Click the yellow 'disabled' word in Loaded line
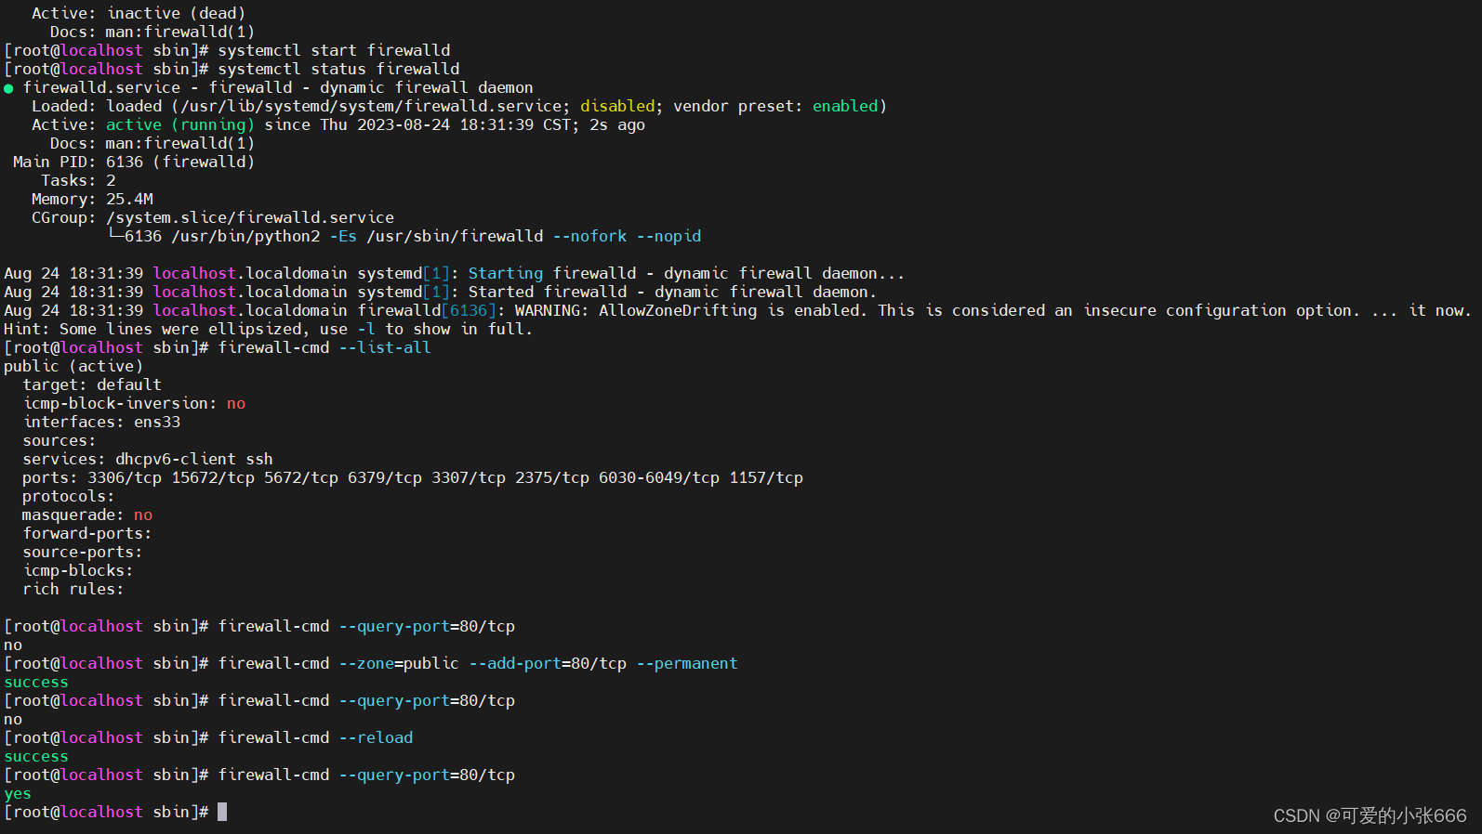This screenshot has height=834, width=1482. coord(617,106)
